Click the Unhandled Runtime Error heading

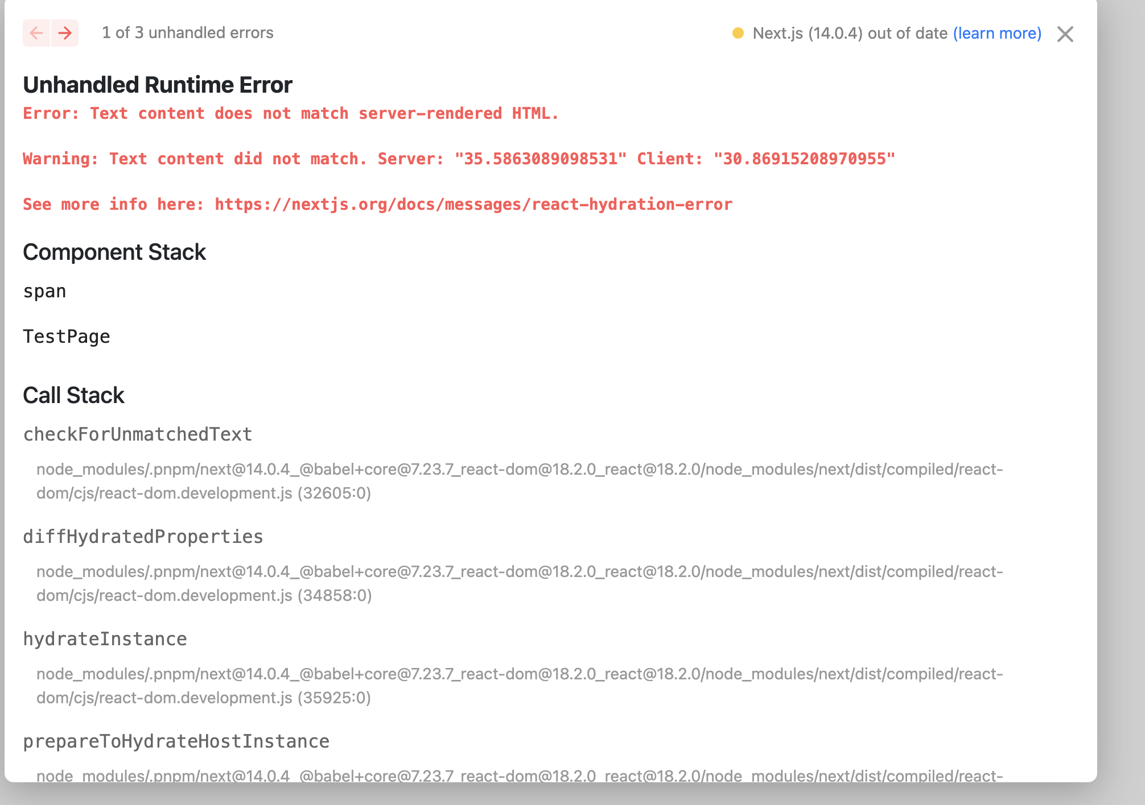(x=158, y=85)
